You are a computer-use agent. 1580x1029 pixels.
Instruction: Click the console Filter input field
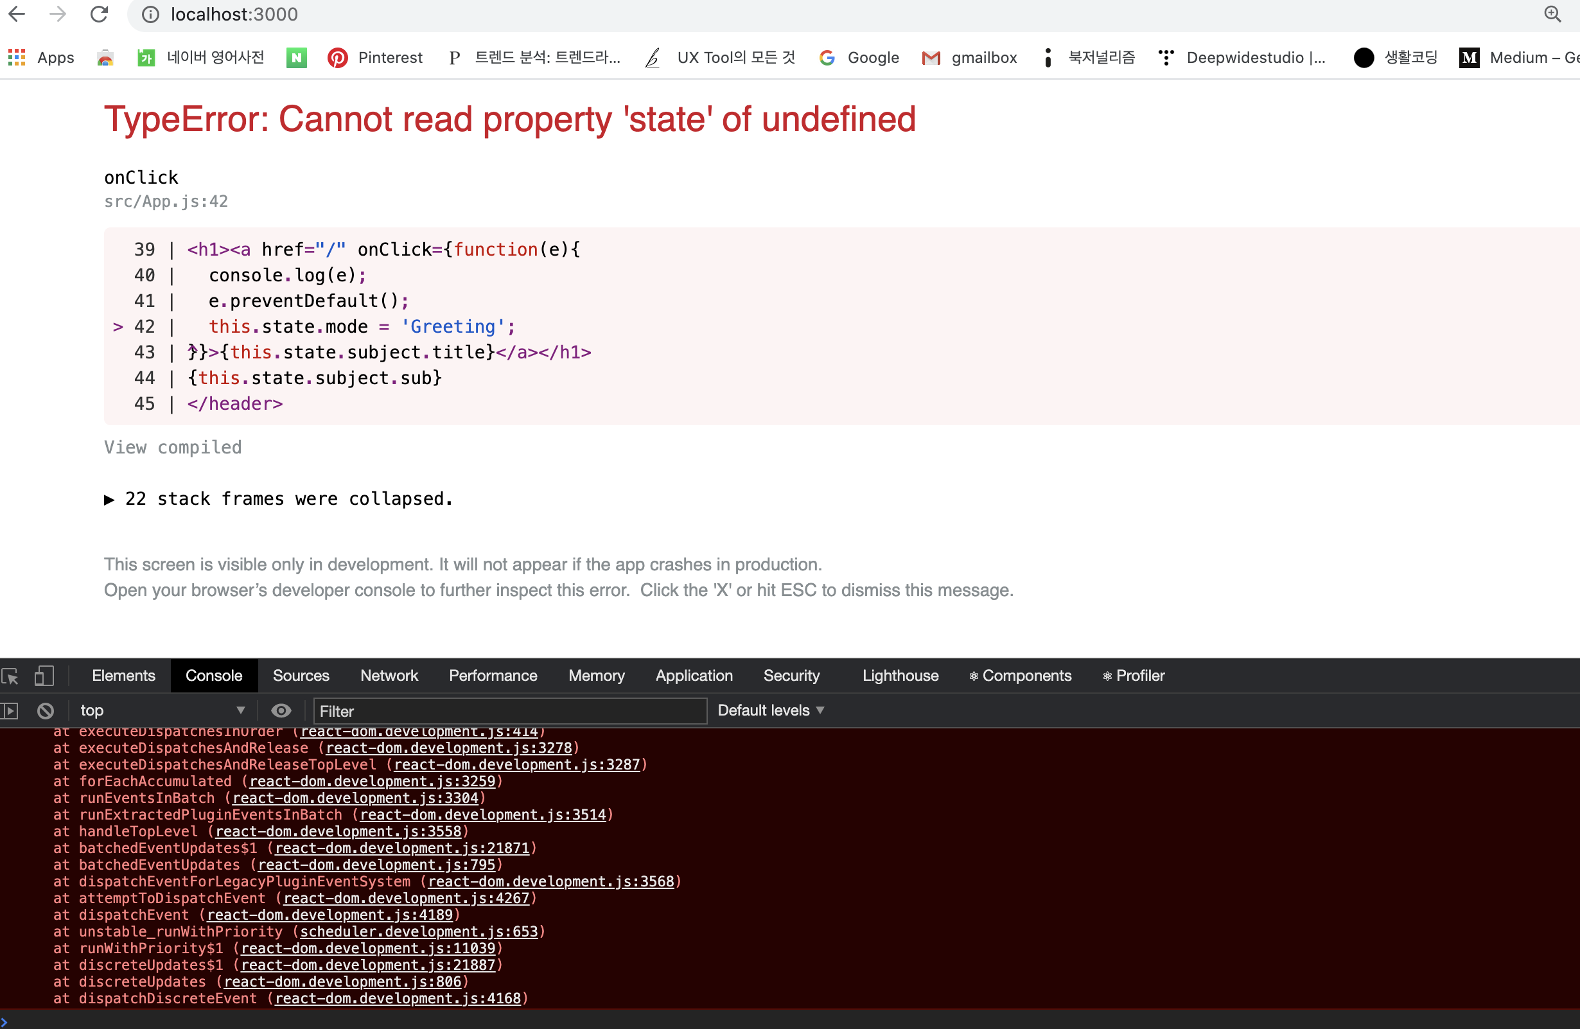(x=509, y=711)
